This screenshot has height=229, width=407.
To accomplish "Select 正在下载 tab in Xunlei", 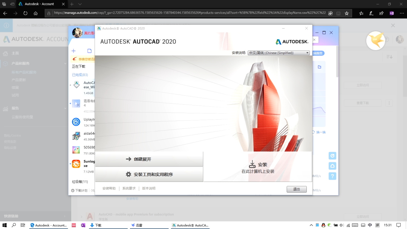I will point(78,67).
